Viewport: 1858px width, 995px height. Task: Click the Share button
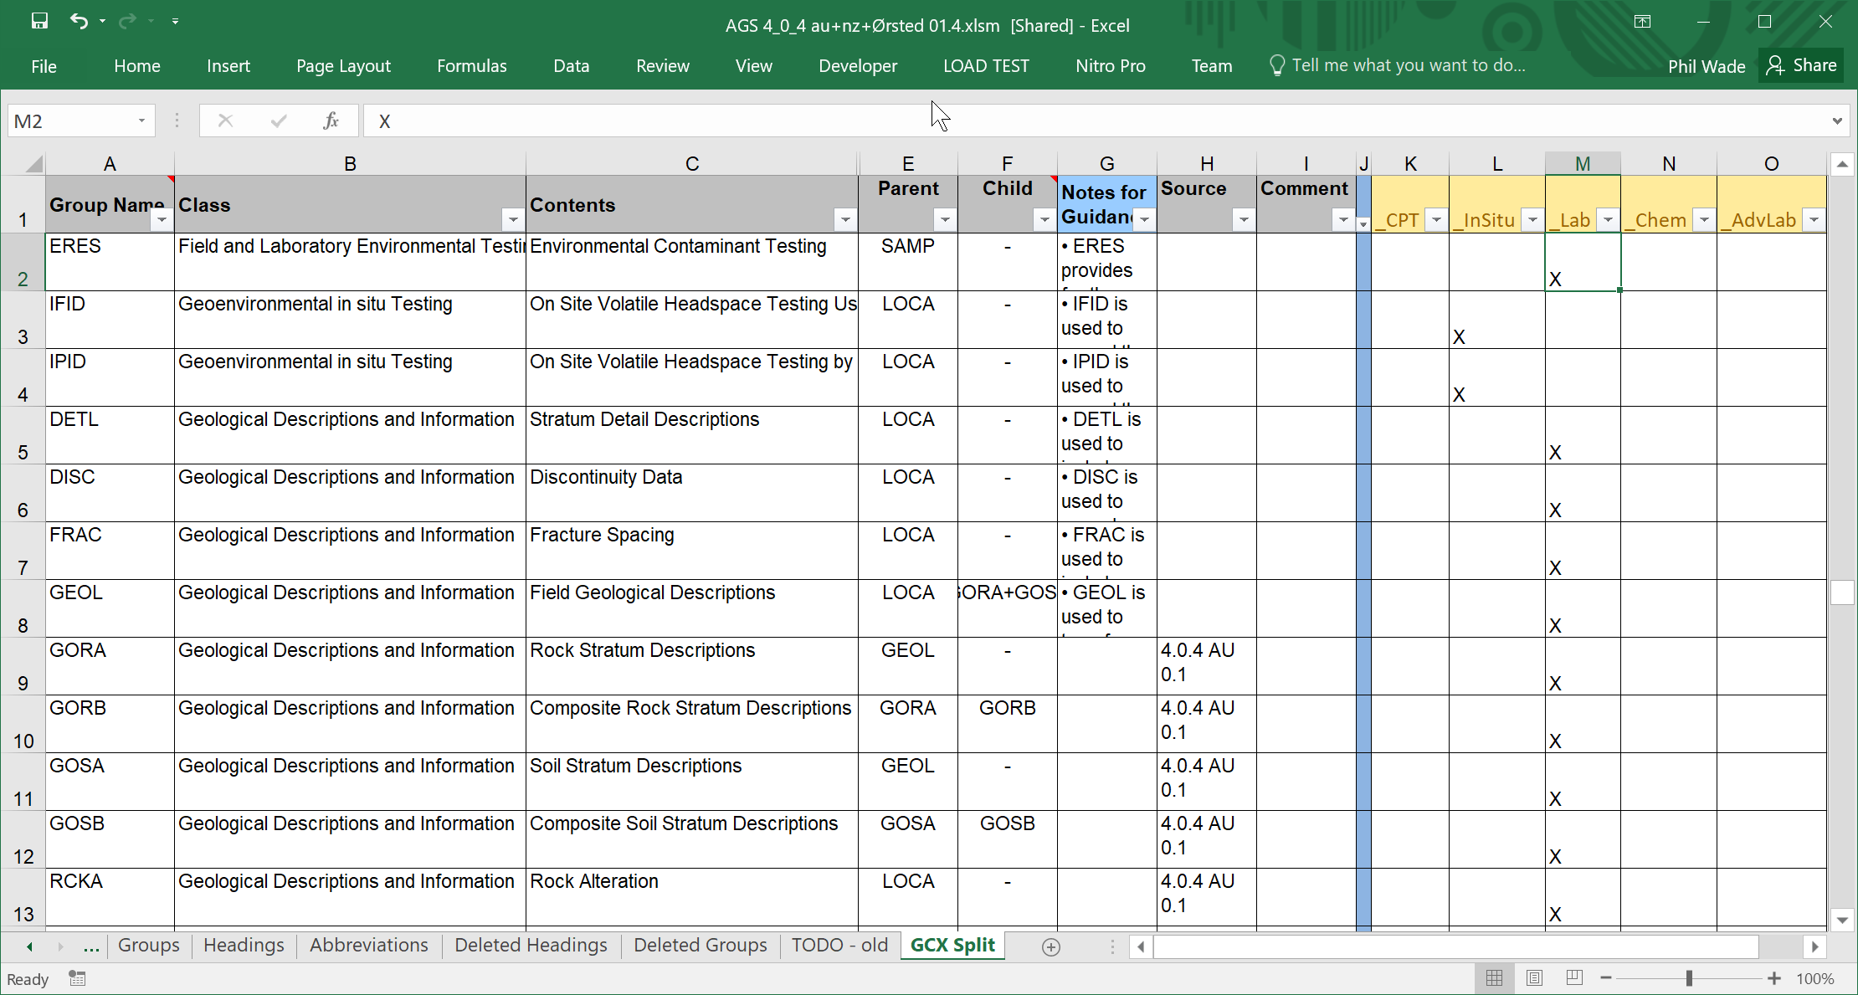1801,65
